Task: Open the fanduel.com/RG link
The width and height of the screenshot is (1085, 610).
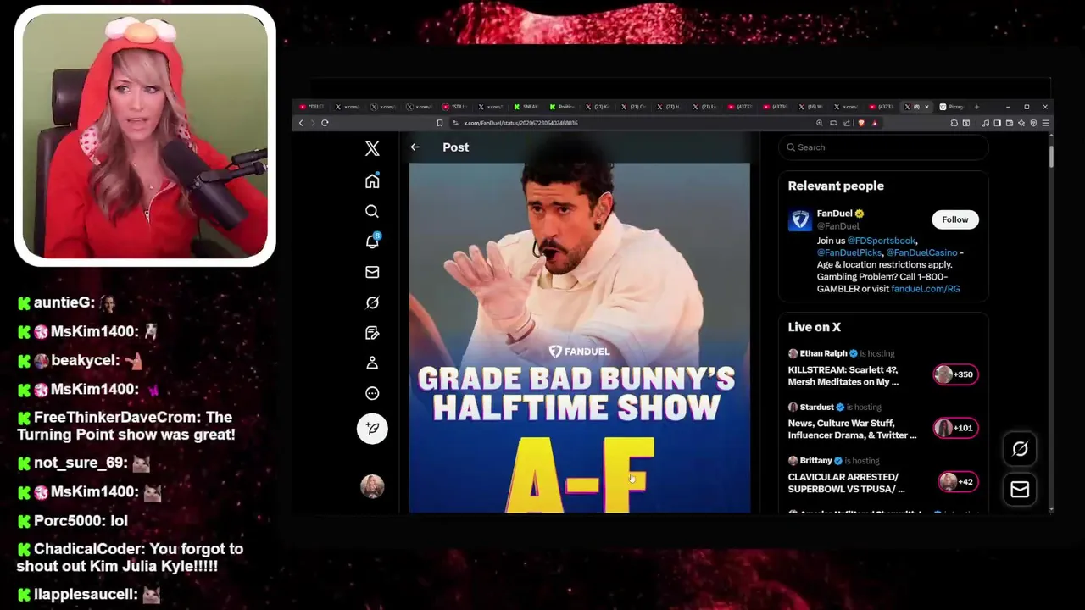Action: click(926, 289)
